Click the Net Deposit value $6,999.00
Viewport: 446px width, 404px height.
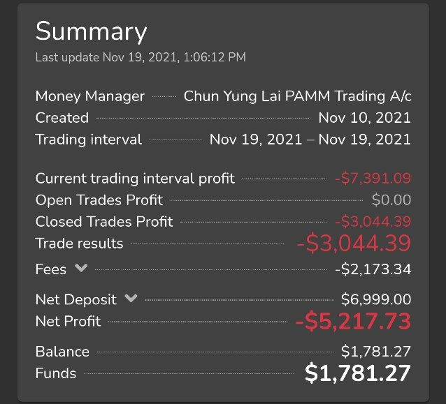376,299
